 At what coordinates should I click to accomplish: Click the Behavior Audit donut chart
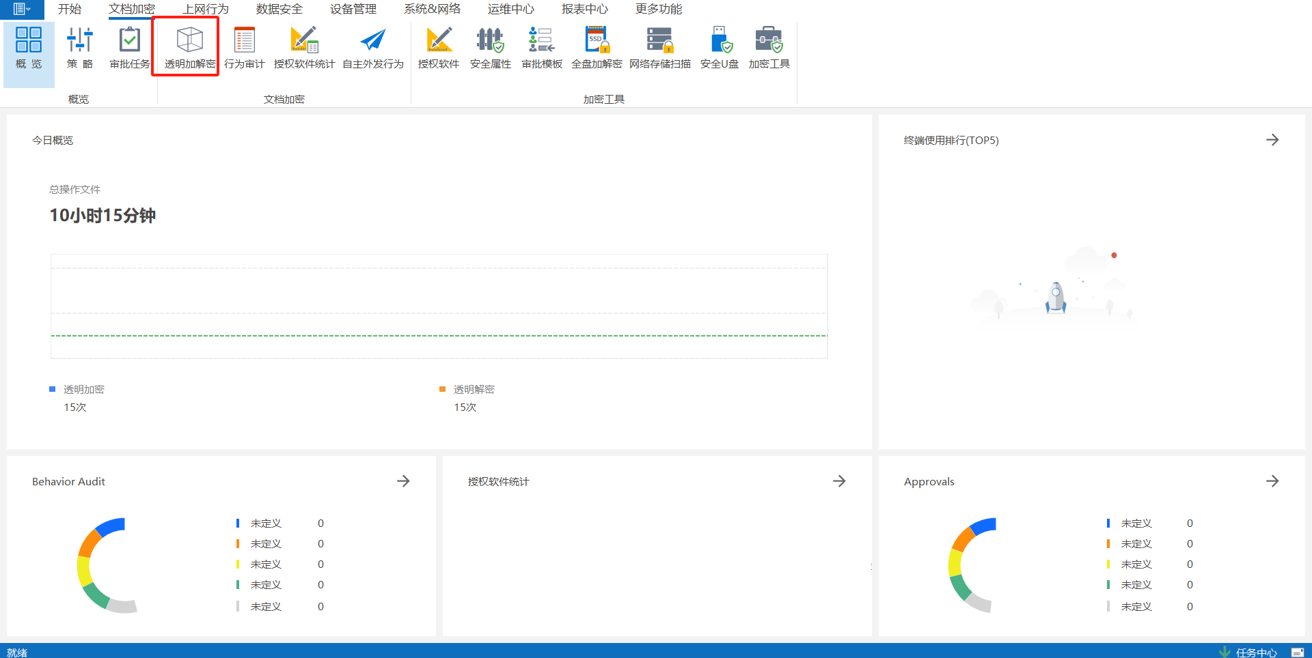89,567
